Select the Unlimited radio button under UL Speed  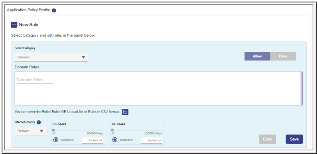coord(56,140)
